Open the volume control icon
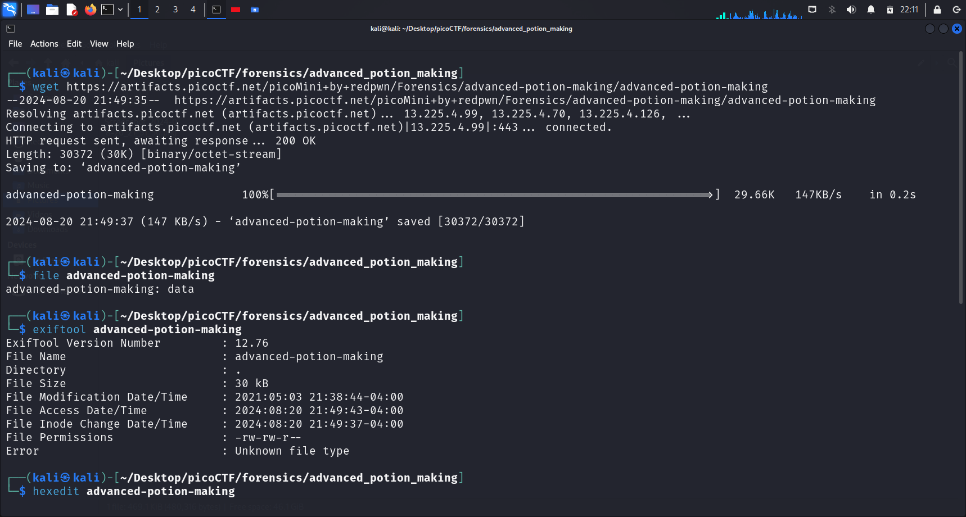966x517 pixels. pyautogui.click(x=851, y=10)
